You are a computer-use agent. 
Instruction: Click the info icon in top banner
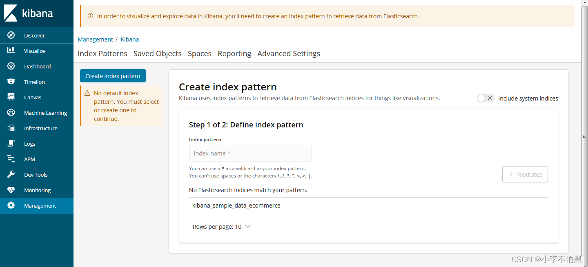click(90, 16)
